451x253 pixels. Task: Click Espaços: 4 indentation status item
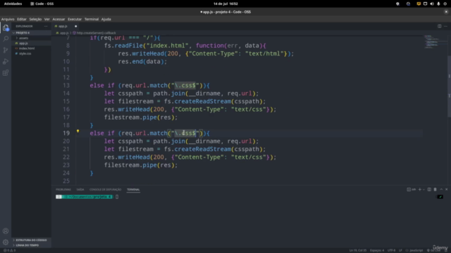[x=377, y=250]
